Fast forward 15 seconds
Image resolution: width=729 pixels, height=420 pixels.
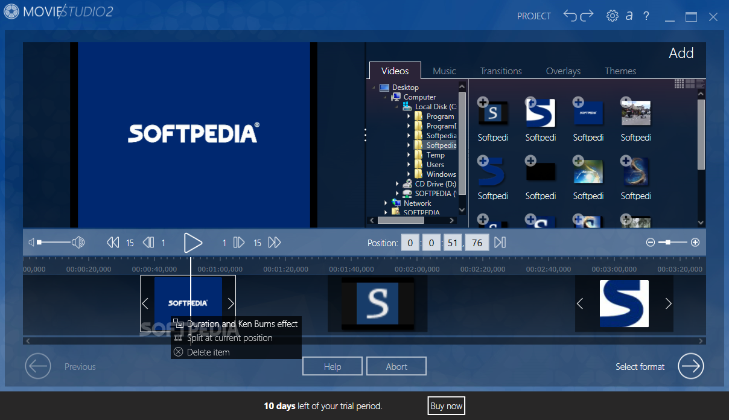[x=275, y=243]
